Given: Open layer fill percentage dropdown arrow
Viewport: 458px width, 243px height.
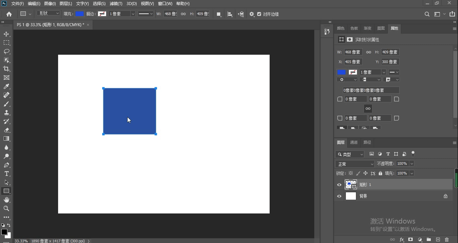Looking at the screenshot, I should click(412, 173).
